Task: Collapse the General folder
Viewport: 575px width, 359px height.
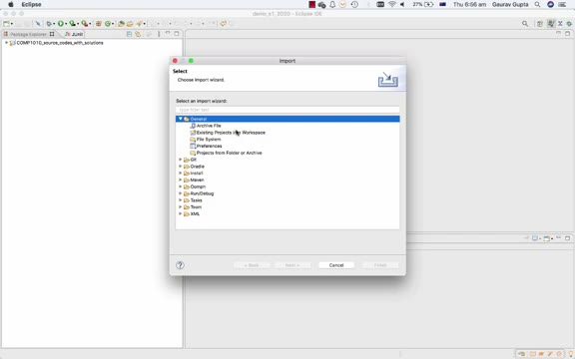Action: (x=181, y=119)
